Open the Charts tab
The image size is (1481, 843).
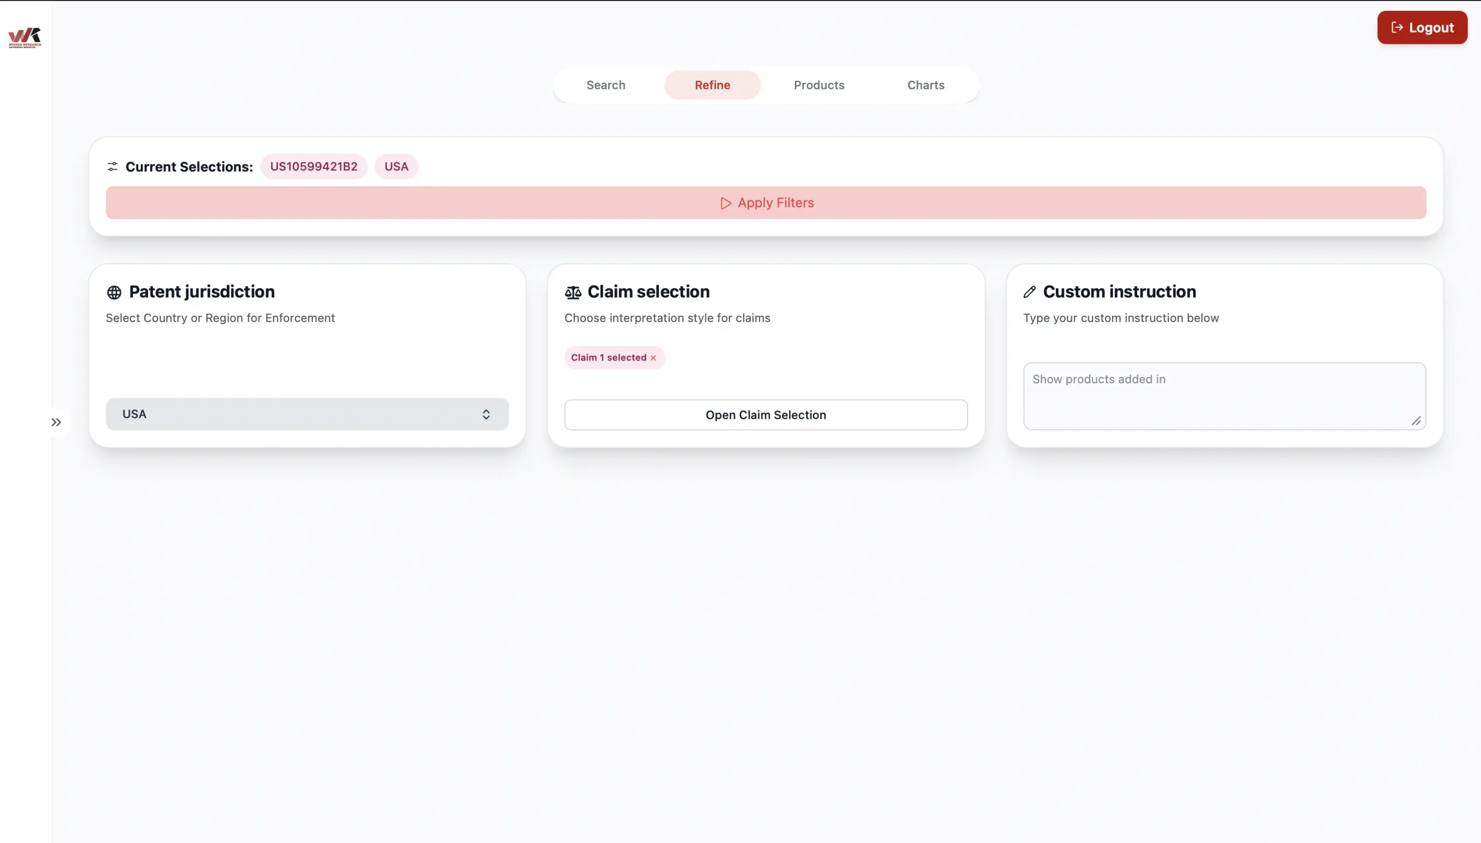925,85
